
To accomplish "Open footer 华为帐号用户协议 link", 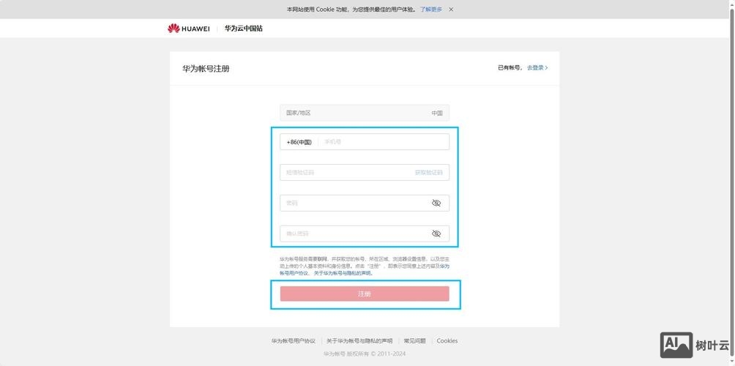I will coord(293,340).
